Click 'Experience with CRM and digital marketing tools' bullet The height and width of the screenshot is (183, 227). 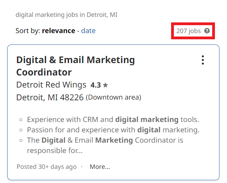tap(113, 120)
